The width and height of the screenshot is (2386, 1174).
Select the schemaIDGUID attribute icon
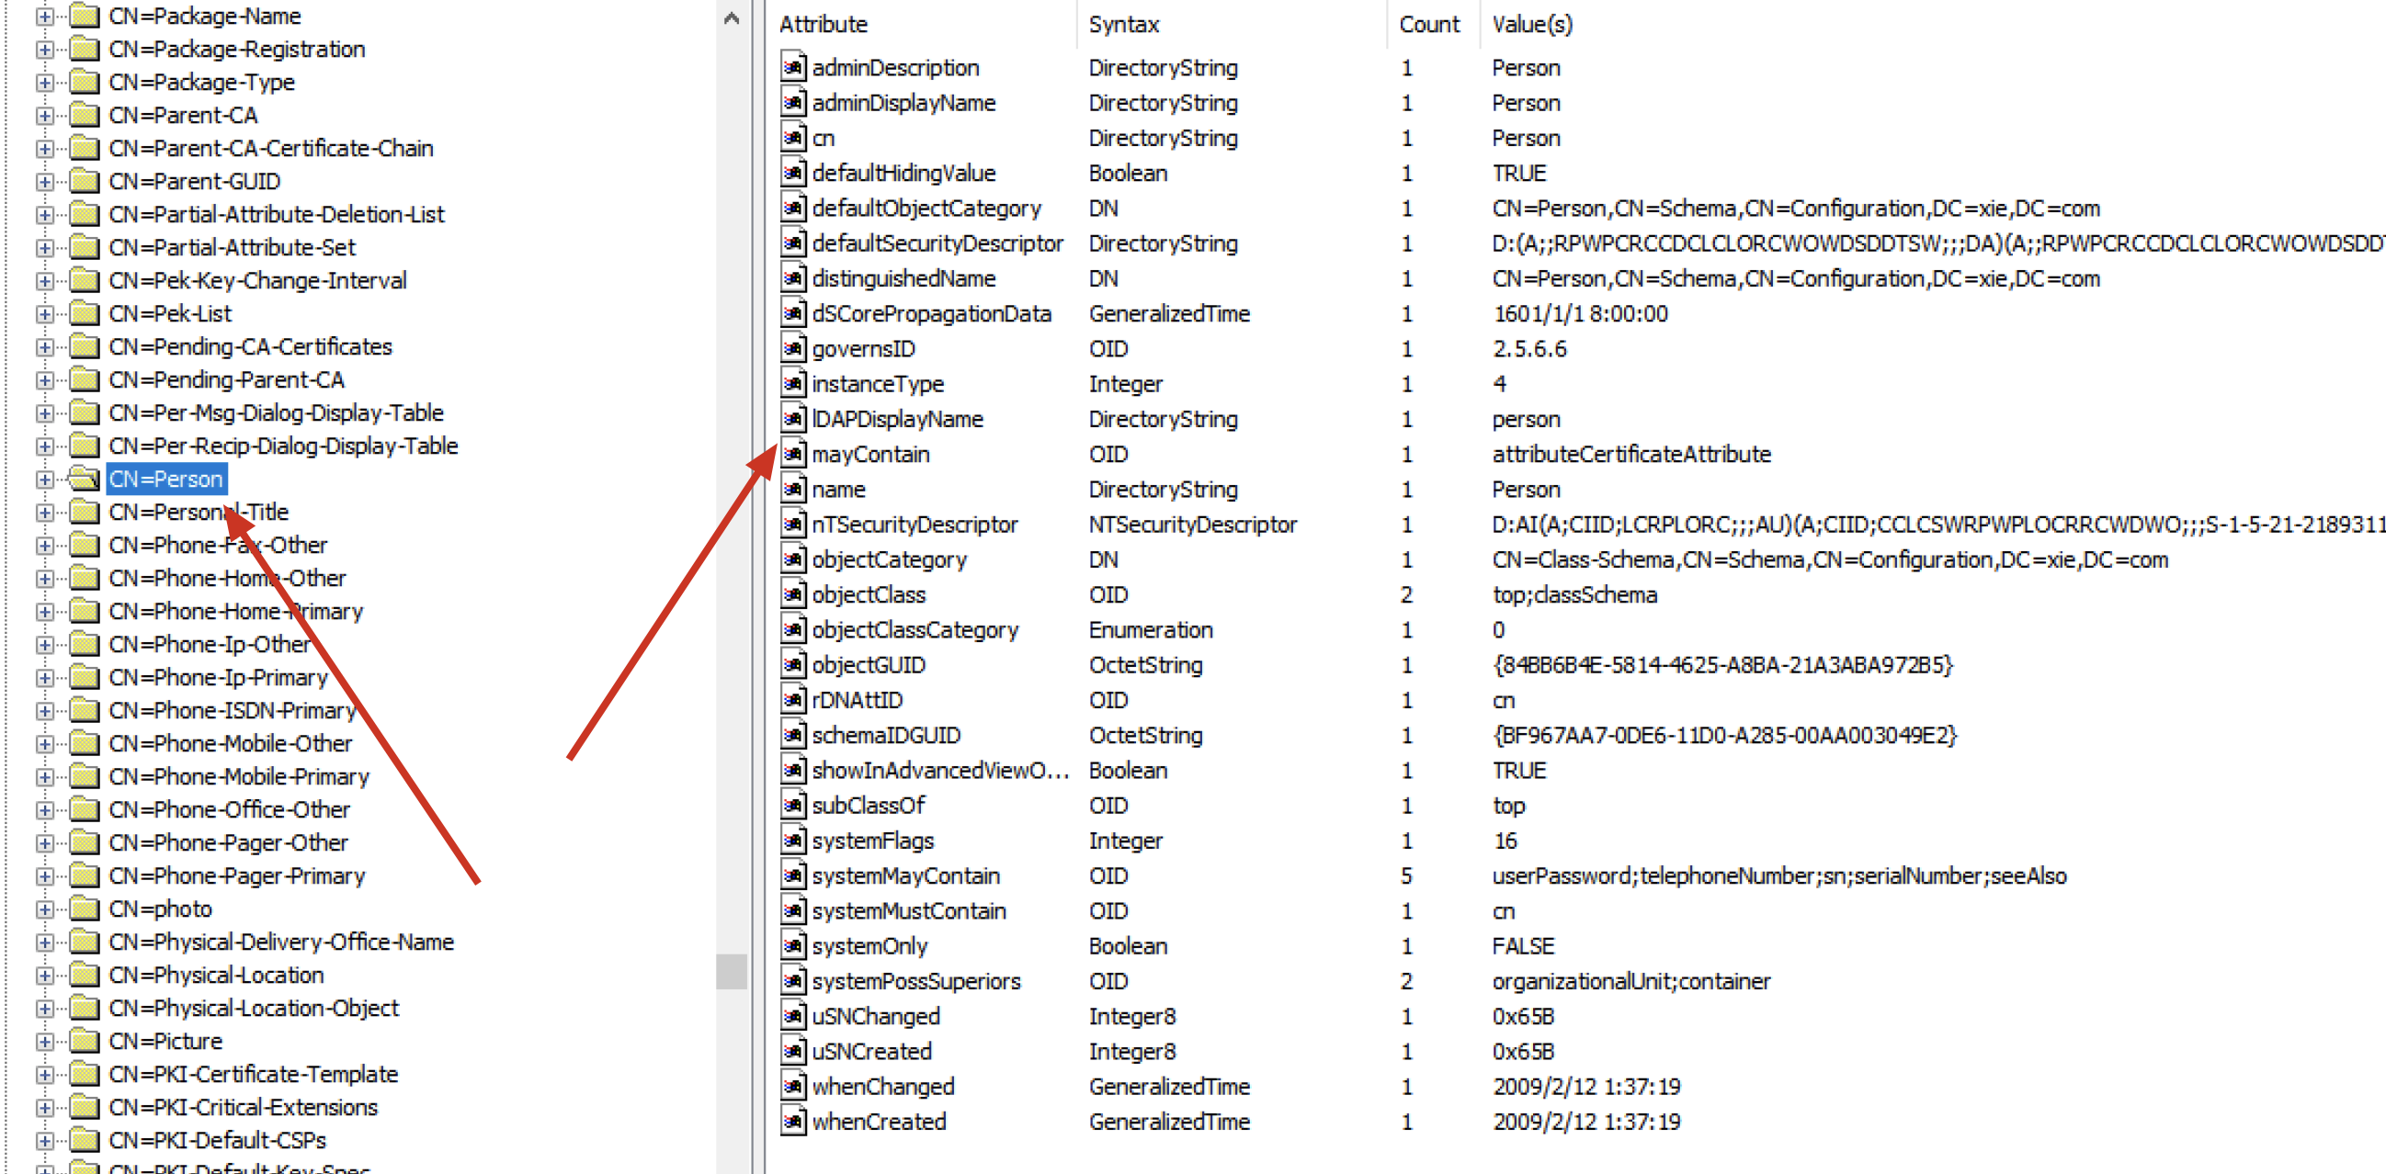coord(794,735)
